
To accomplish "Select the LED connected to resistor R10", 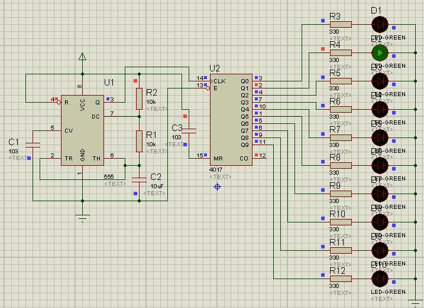I will pos(380,222).
